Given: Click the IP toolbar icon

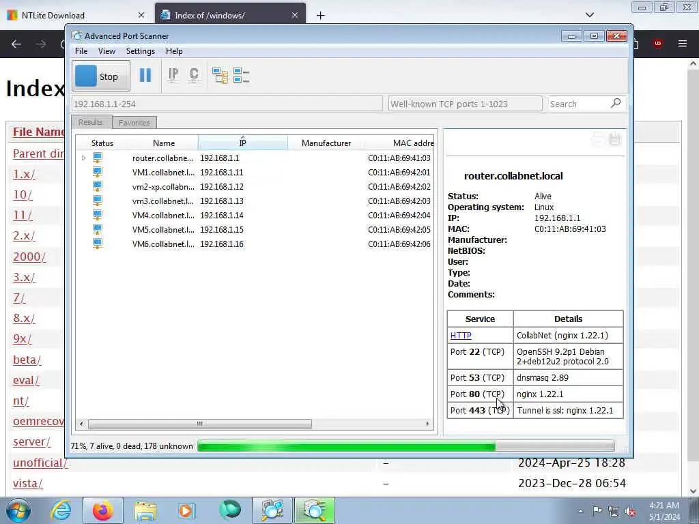Looking at the screenshot, I should [173, 75].
